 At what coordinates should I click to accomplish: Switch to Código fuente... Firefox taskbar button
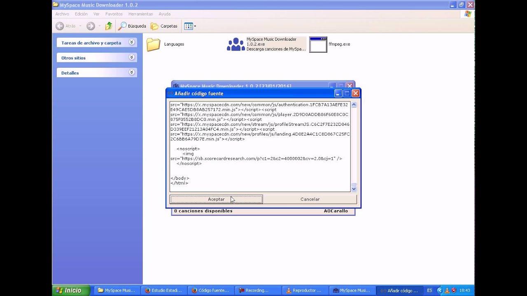click(x=210, y=290)
